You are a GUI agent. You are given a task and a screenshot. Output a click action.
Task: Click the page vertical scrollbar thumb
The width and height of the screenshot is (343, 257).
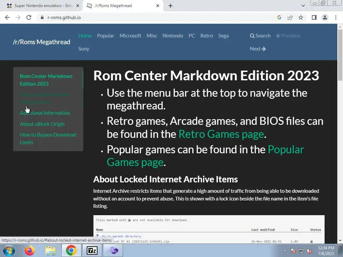(340, 55)
